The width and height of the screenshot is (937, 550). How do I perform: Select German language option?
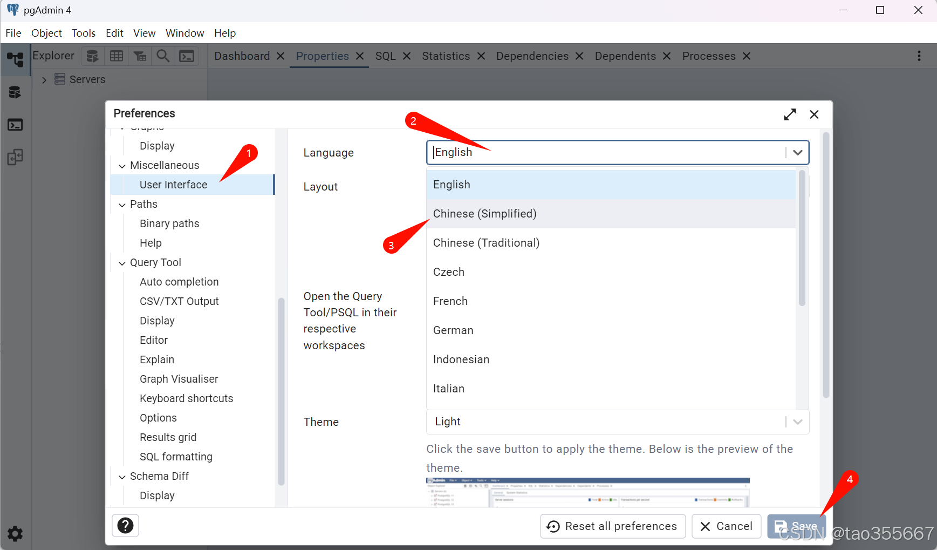pos(611,330)
